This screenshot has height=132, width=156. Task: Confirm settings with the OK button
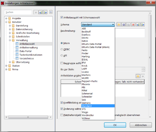coord(115,125)
